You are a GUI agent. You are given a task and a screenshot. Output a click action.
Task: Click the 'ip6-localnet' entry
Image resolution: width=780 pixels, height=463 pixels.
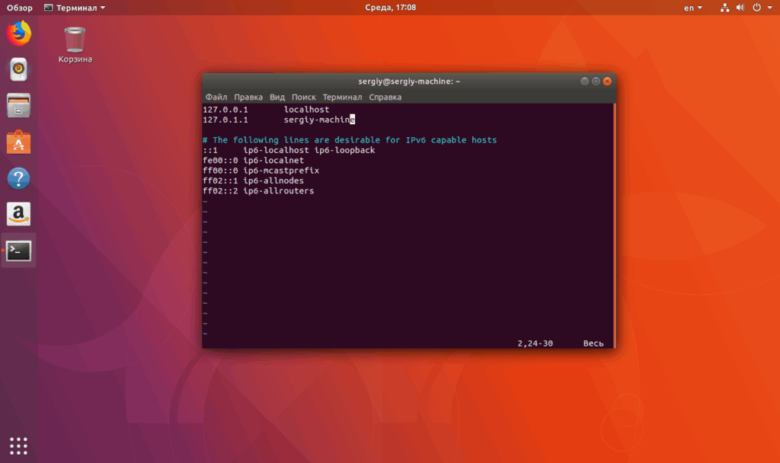(273, 160)
